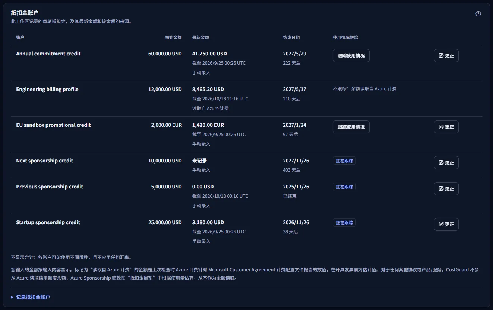Viewport: 493px width, 310px height.
Task: Click the 不跟踪：余额读取自 Azure 计费 note
Action: [364, 89]
